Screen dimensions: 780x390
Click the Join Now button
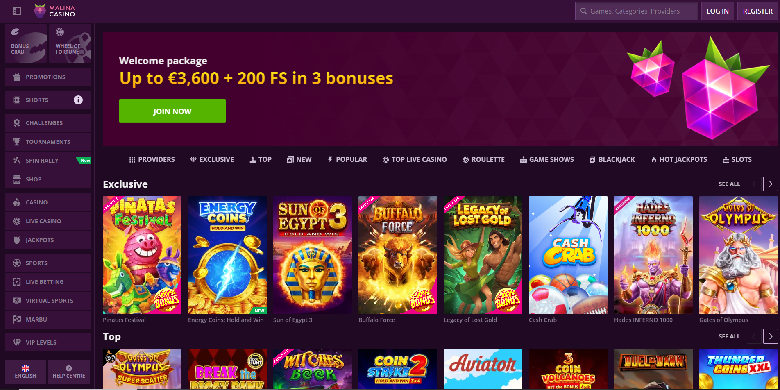tap(172, 111)
